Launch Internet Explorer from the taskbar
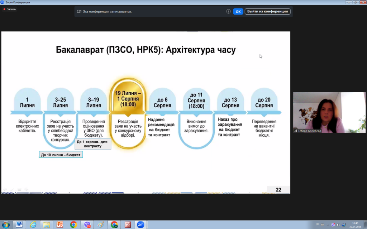Image resolution: width=367 pixels, height=229 pixels. point(33,224)
